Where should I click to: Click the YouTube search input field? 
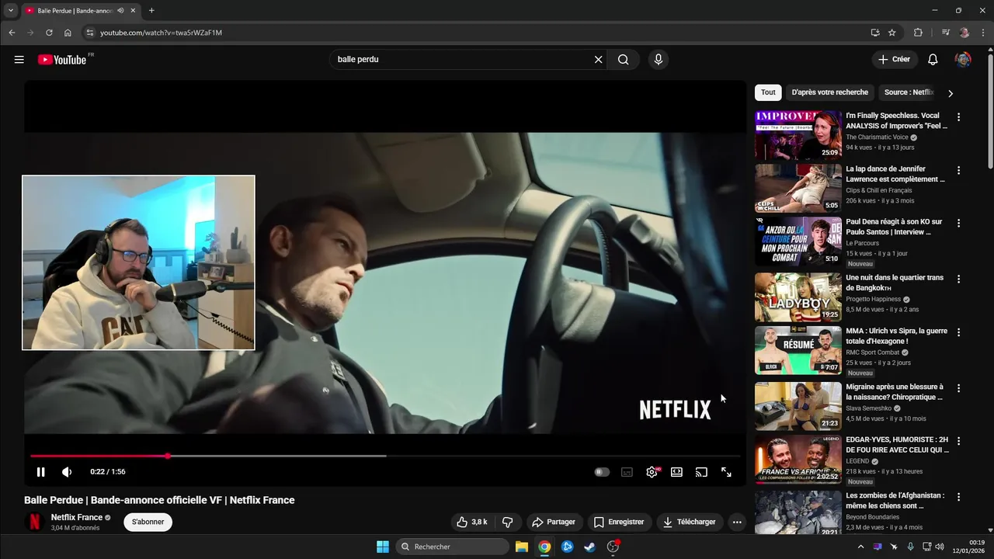462,60
